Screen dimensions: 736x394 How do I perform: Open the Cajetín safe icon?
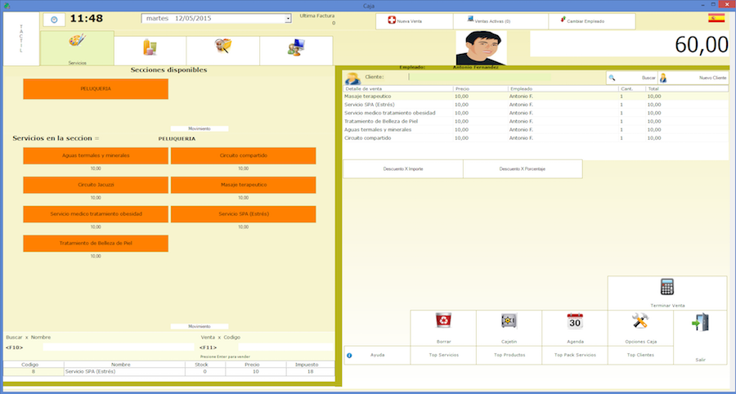509,320
